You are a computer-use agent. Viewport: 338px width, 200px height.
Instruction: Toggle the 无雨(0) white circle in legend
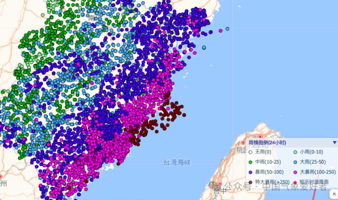250,152
